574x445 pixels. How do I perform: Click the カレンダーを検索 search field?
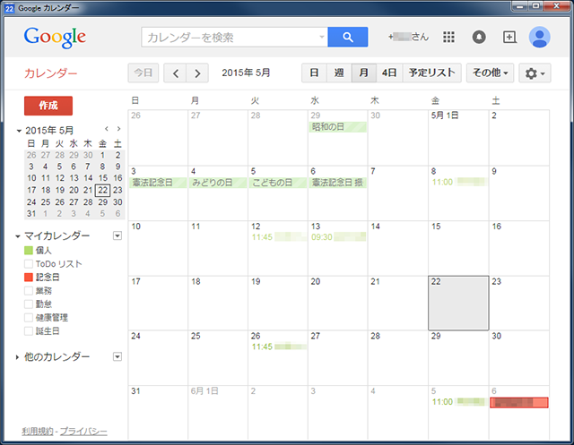[x=231, y=38]
